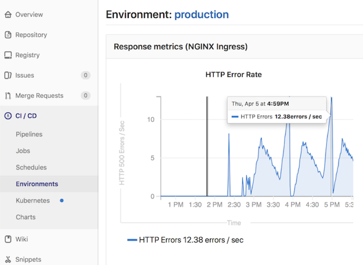The image size is (363, 265).
Task: Click the Registry disk icon
Action: pyautogui.click(x=8, y=55)
